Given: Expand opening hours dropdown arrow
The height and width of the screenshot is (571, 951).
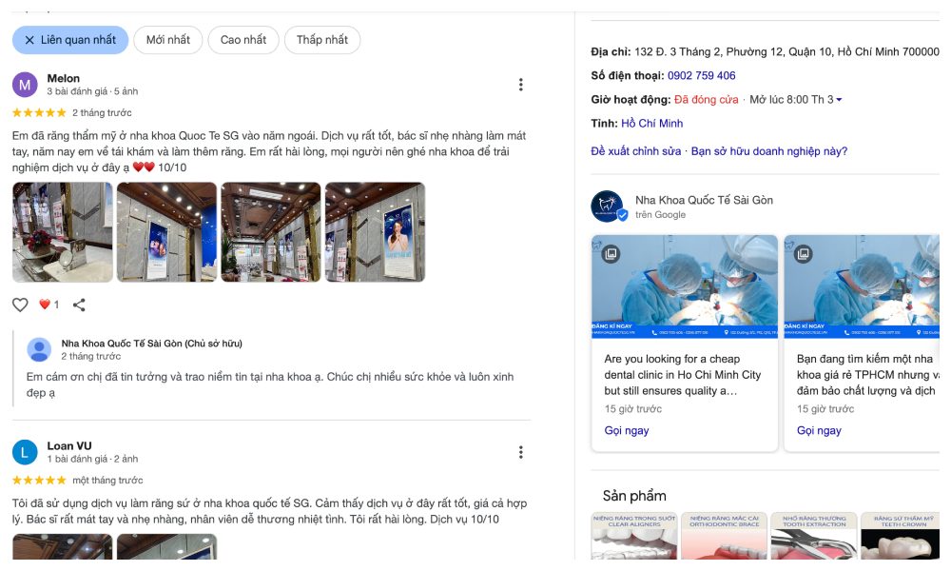Looking at the screenshot, I should 839,100.
